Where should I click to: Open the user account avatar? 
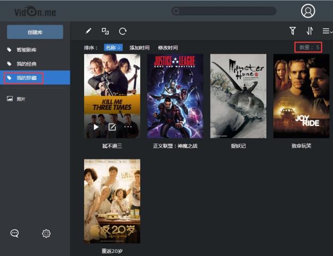[308, 11]
